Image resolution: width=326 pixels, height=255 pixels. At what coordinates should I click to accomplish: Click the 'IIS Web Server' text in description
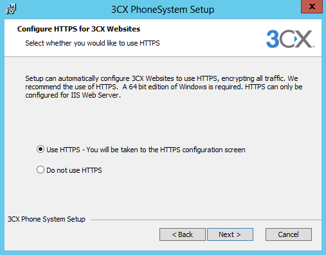(95, 95)
